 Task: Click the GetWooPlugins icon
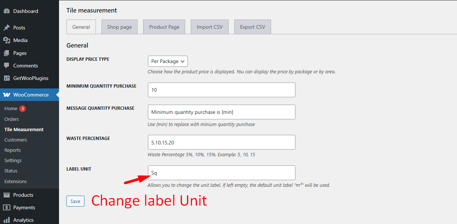click(7, 78)
